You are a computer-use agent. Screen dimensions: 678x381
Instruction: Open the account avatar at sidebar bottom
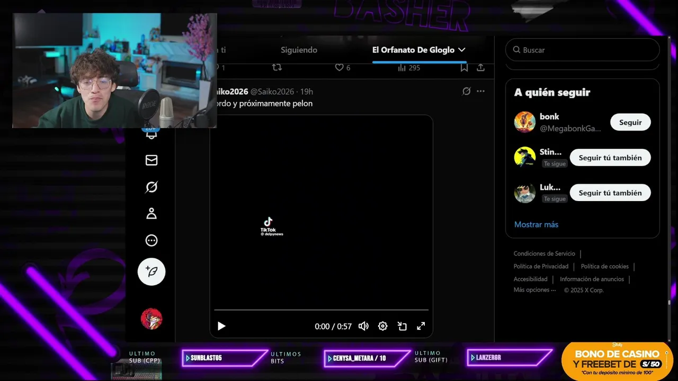[x=151, y=319]
